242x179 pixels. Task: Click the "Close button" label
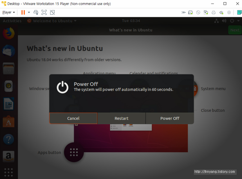[x=213, y=110]
